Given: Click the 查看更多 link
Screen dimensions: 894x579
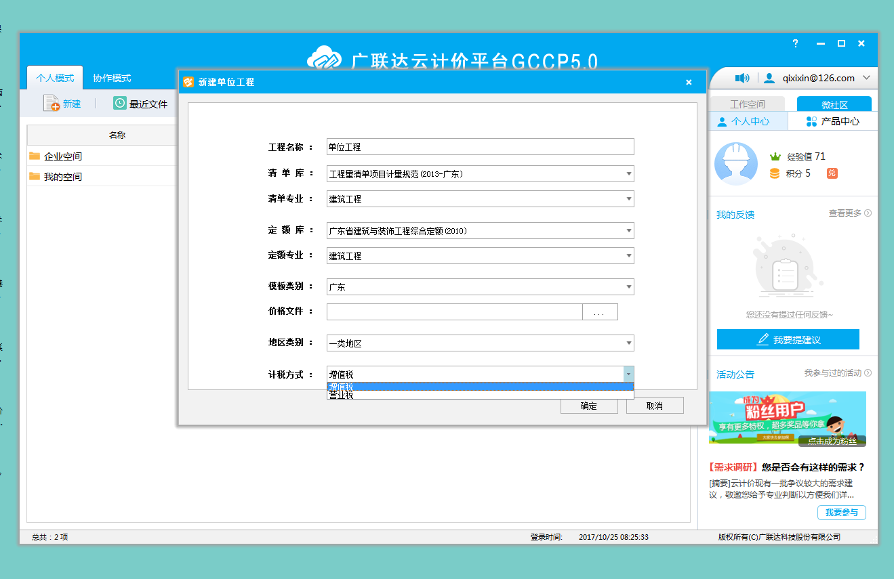Looking at the screenshot, I should point(845,213).
